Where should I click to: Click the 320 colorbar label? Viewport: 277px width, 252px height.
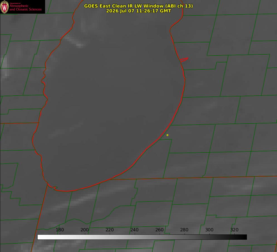coord(234,230)
